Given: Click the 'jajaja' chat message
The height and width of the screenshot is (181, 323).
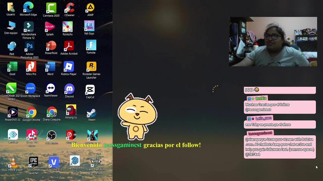Looking at the screenshot, I should click(x=280, y=90).
